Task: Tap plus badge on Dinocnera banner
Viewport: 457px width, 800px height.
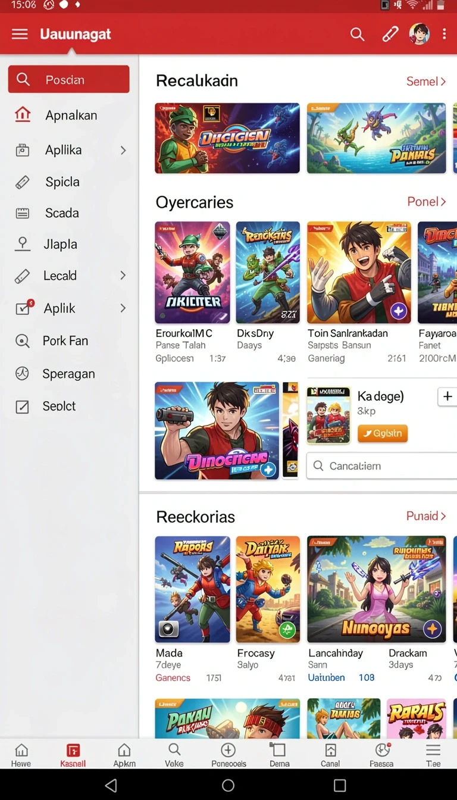Action: (268, 470)
